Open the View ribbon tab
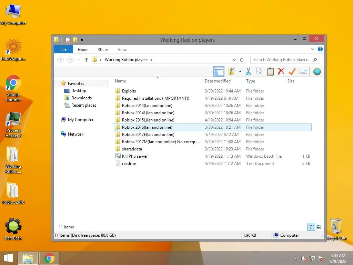The height and width of the screenshot is (265, 353). (x=122, y=50)
